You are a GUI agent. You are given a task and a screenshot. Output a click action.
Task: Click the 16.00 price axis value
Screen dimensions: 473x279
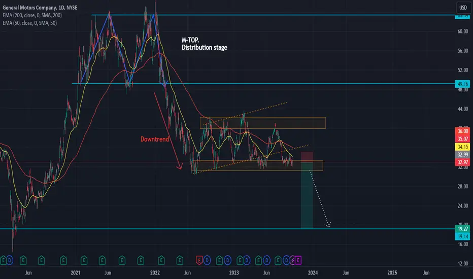tap(462, 245)
